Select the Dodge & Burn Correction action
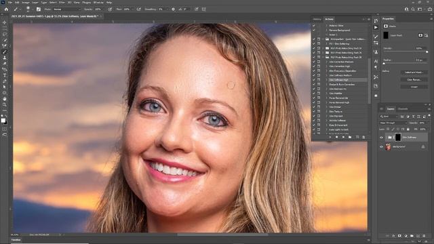 [x=342, y=84]
